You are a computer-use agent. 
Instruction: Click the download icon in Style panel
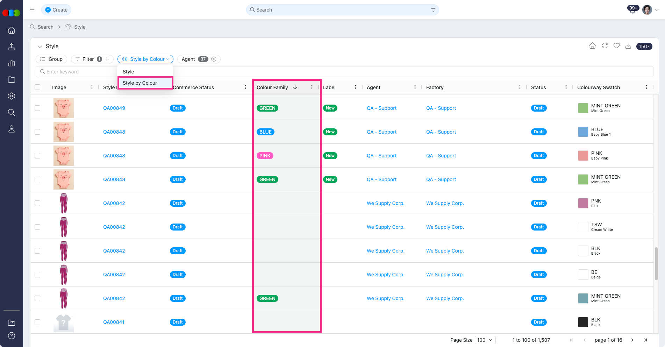[628, 46]
